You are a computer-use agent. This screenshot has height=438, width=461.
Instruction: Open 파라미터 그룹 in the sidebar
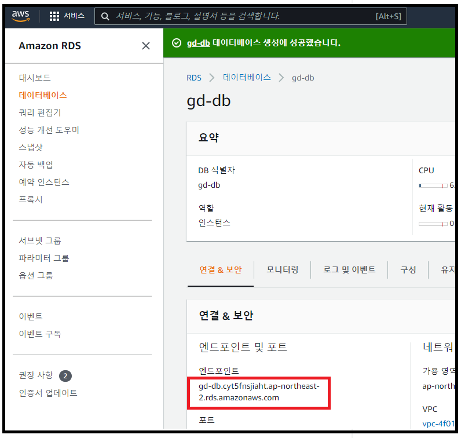pyautogui.click(x=44, y=258)
